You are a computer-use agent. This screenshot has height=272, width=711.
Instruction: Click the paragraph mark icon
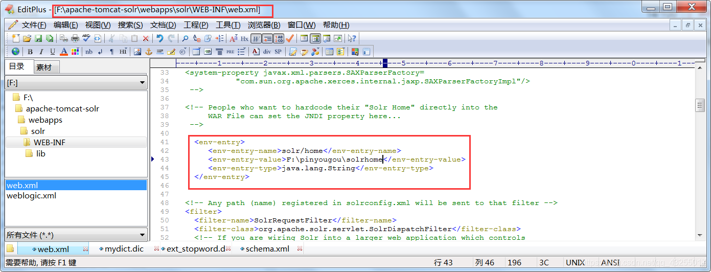111,52
